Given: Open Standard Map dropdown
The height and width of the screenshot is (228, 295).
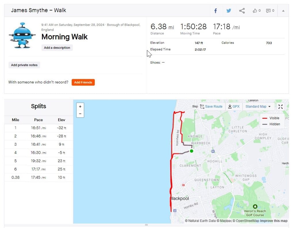Looking at the screenshot, I should 258,107.
